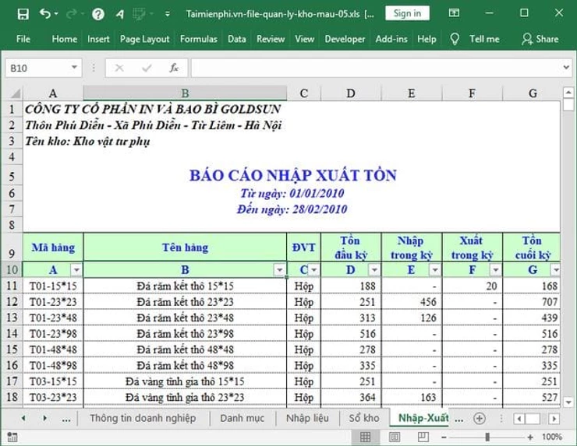This screenshot has width=577, height=446.
Task: Click sheet tab scroll left arrow
Action: [x=23, y=418]
